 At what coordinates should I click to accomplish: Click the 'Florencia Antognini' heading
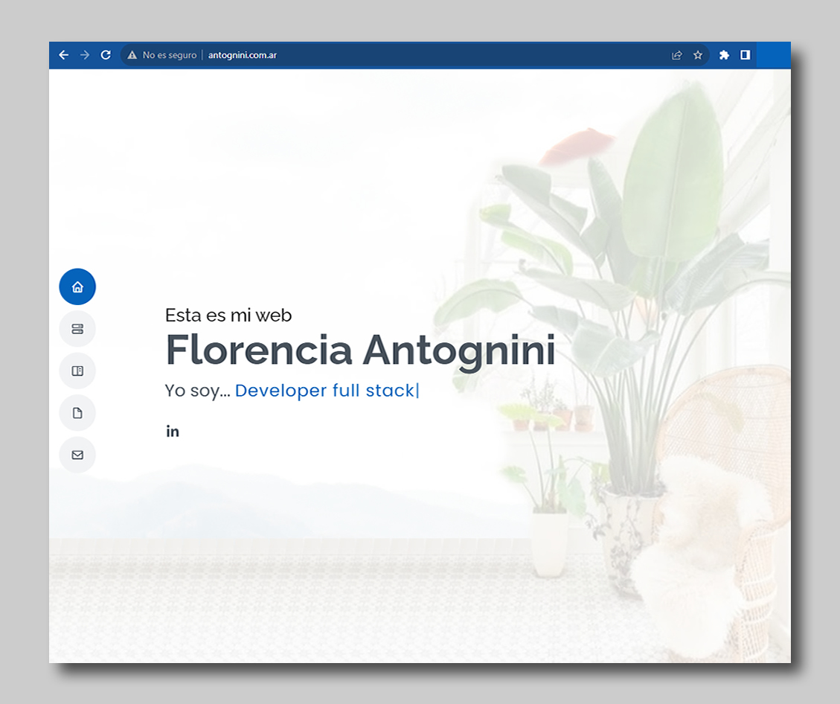360,351
